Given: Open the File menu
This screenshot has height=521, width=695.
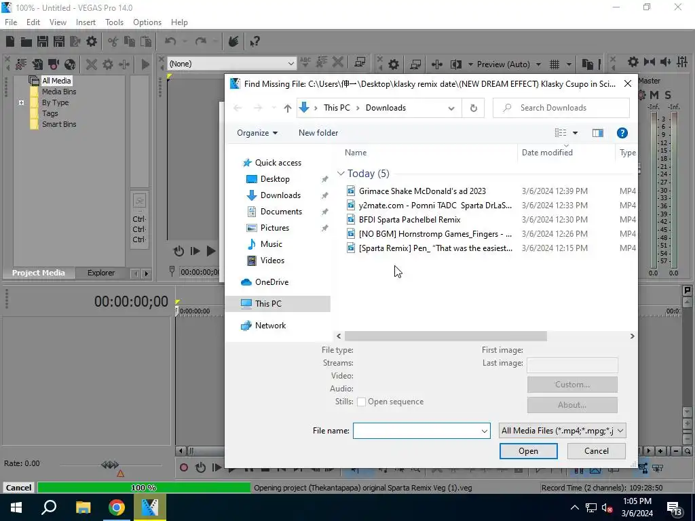Looking at the screenshot, I should tap(11, 22).
